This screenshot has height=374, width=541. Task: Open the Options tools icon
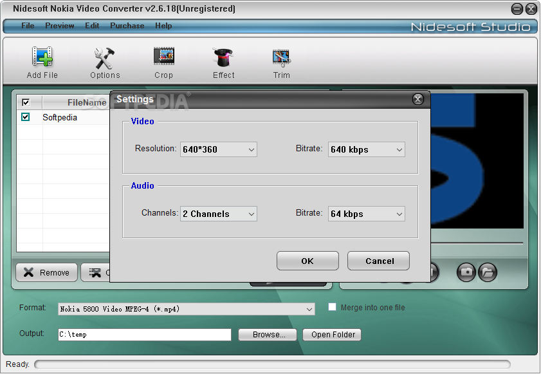pyautogui.click(x=105, y=58)
